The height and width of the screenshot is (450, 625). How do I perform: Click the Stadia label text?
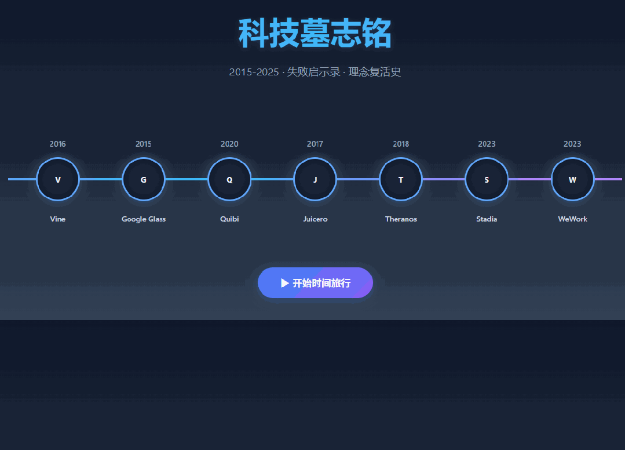point(487,219)
